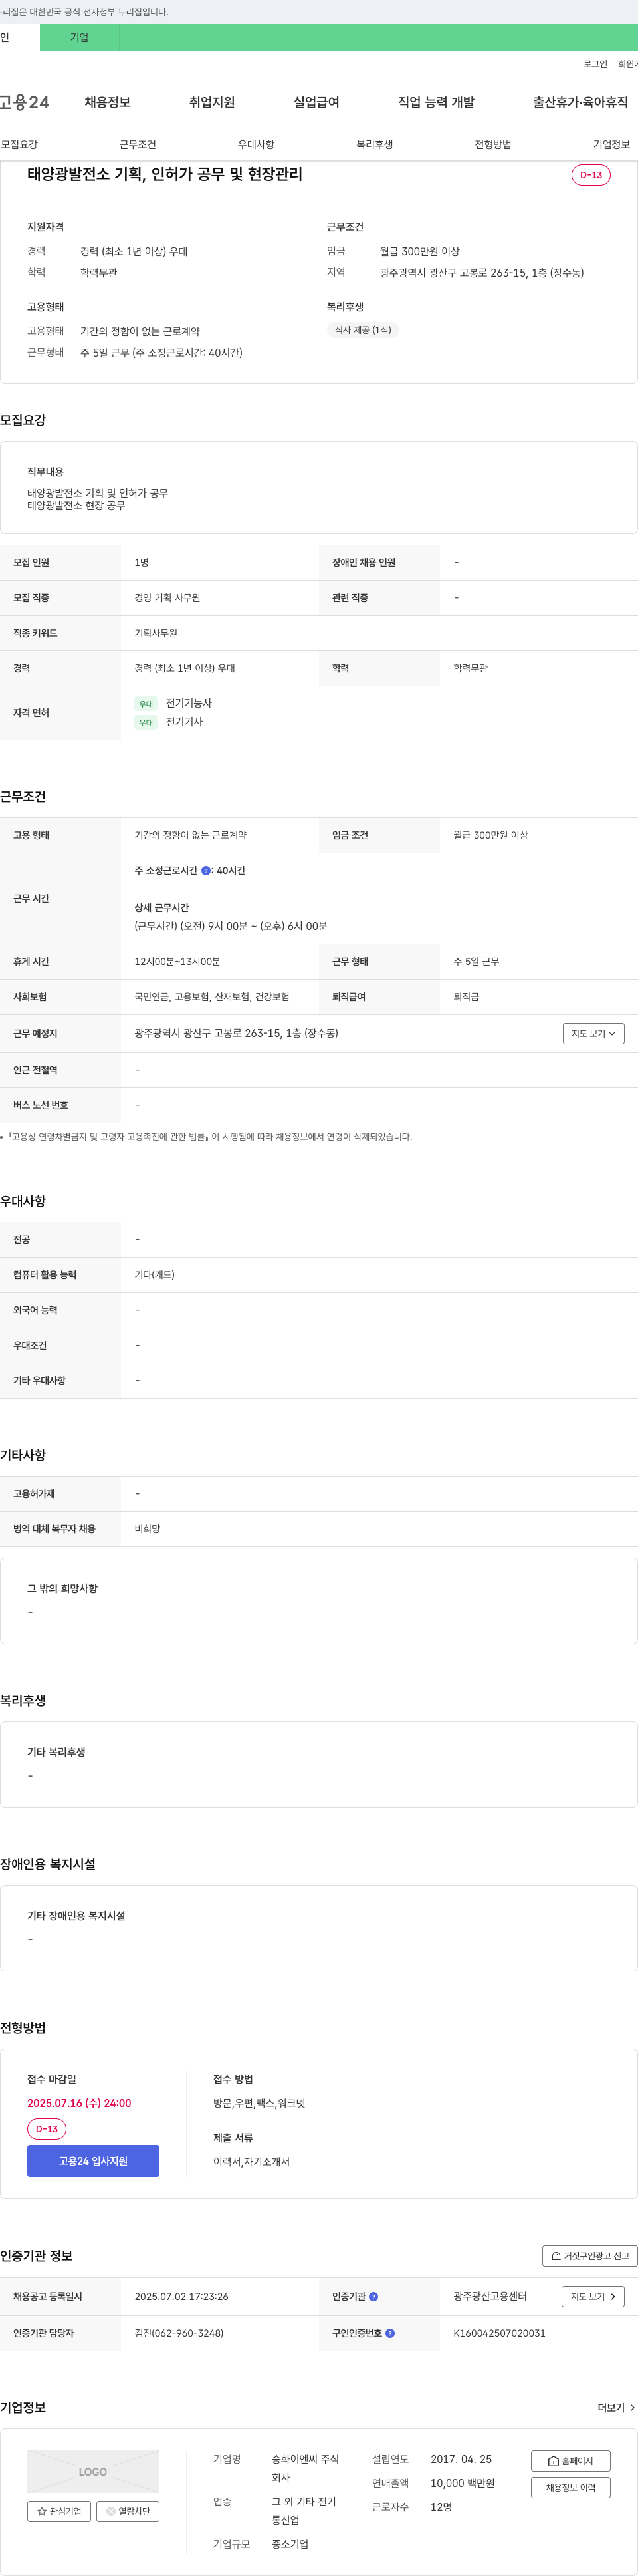Jump to the 우대사항 section tab
Image resolution: width=638 pixels, height=2576 pixels.
point(256,144)
